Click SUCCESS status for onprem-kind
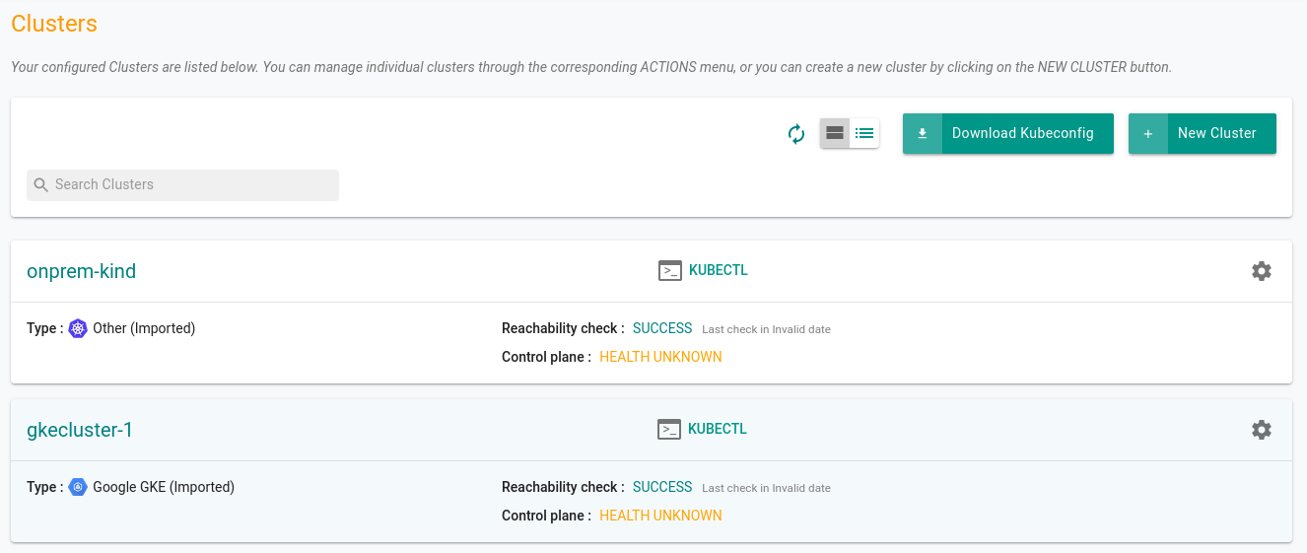 662,328
